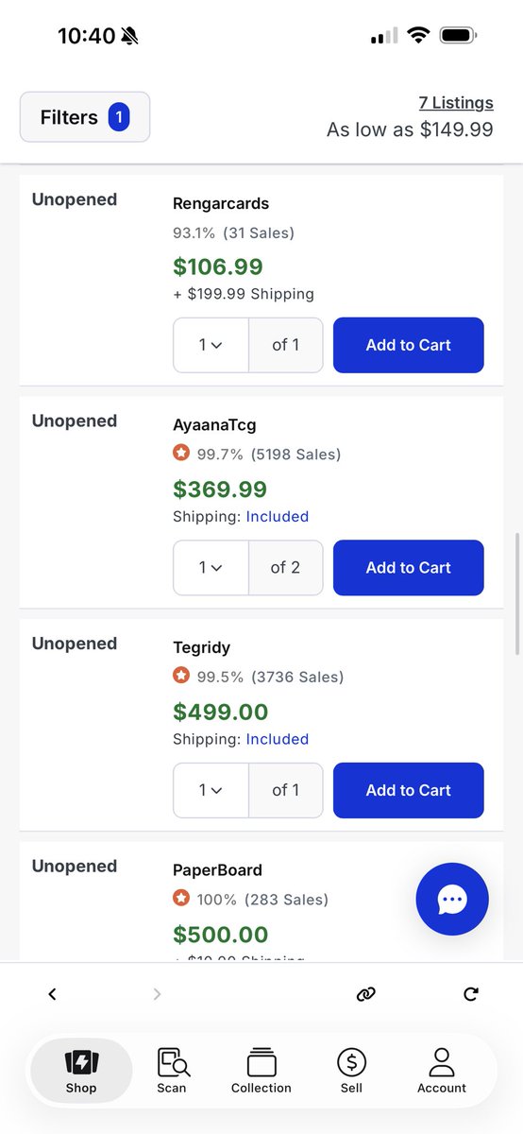The image size is (523, 1134).
Task: Open PaperBoard seller name
Action: click(x=217, y=869)
